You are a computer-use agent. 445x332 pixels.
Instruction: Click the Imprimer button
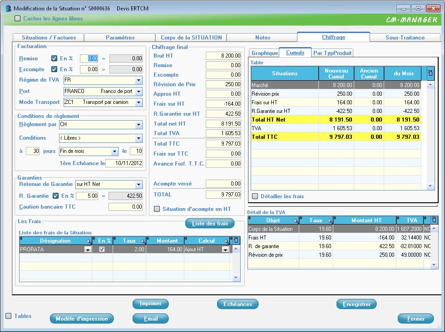150,303
